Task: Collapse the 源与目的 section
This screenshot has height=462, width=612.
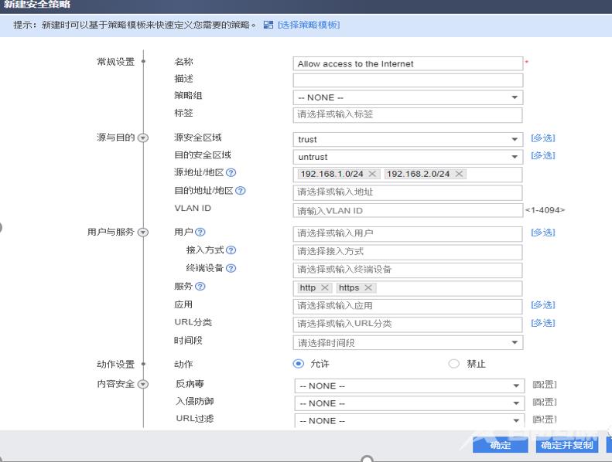Action: pyautogui.click(x=142, y=138)
